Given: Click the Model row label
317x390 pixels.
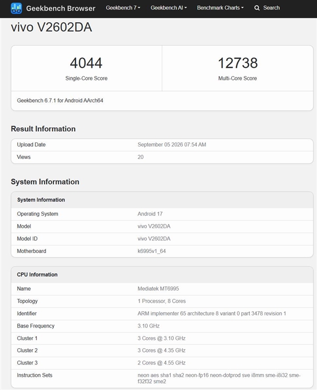Looking at the screenshot, I should tap(24, 226).
